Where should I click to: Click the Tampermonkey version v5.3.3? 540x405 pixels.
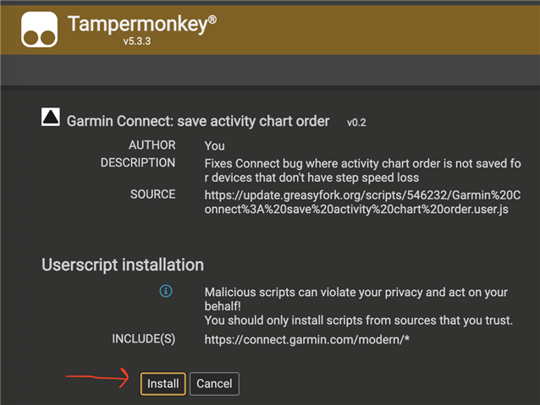tap(137, 41)
